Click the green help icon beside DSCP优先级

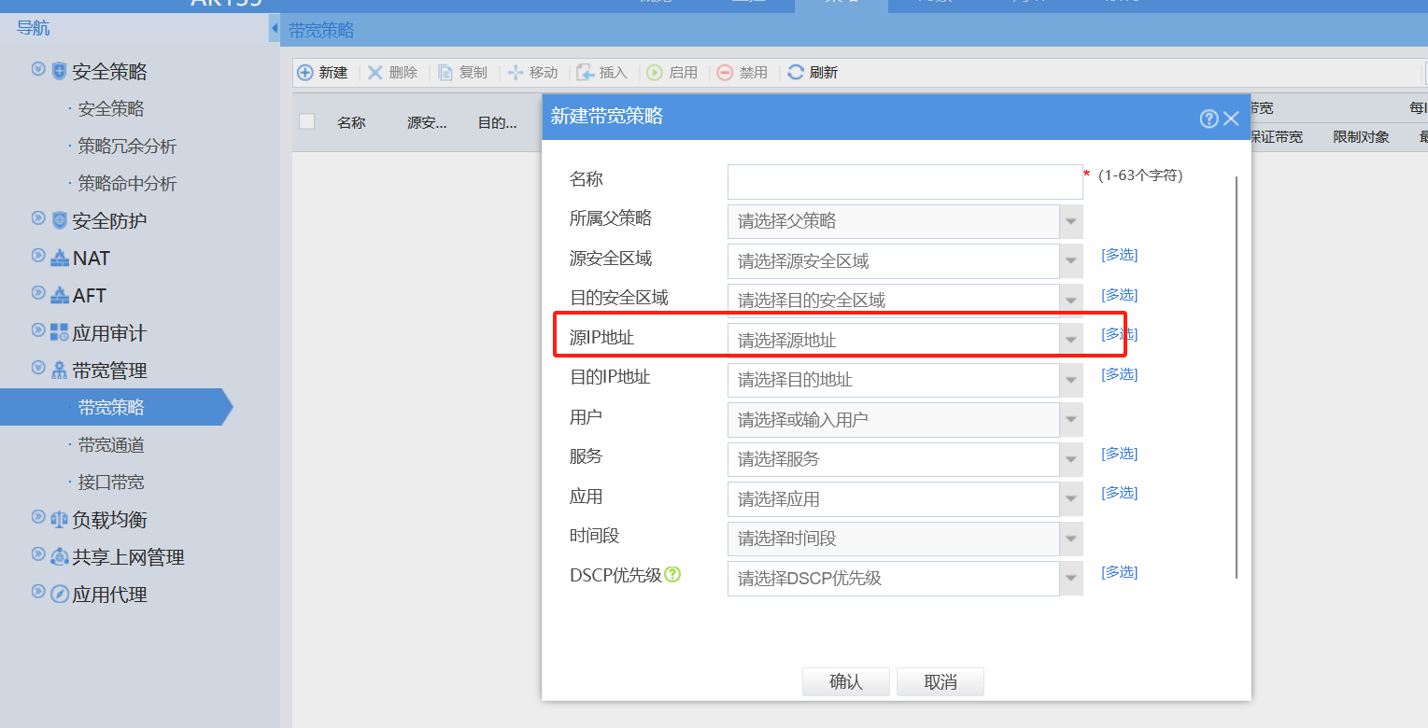672,575
